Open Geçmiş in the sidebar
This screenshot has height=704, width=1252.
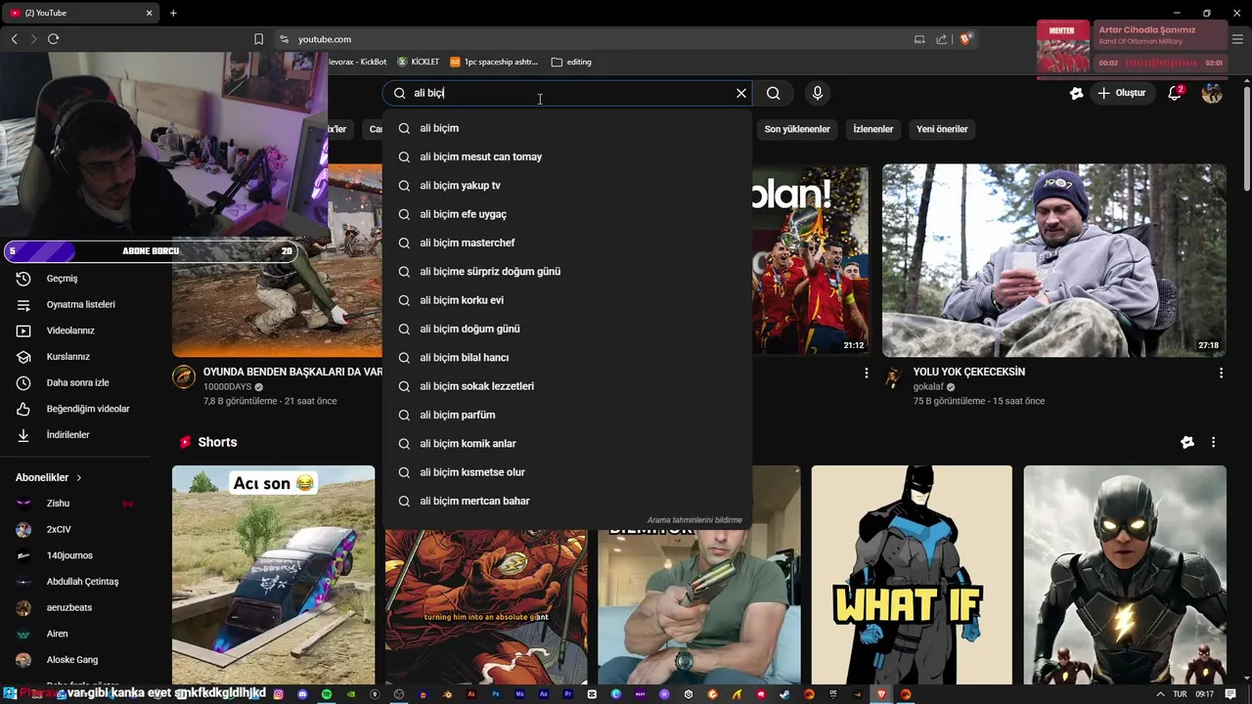coord(62,279)
